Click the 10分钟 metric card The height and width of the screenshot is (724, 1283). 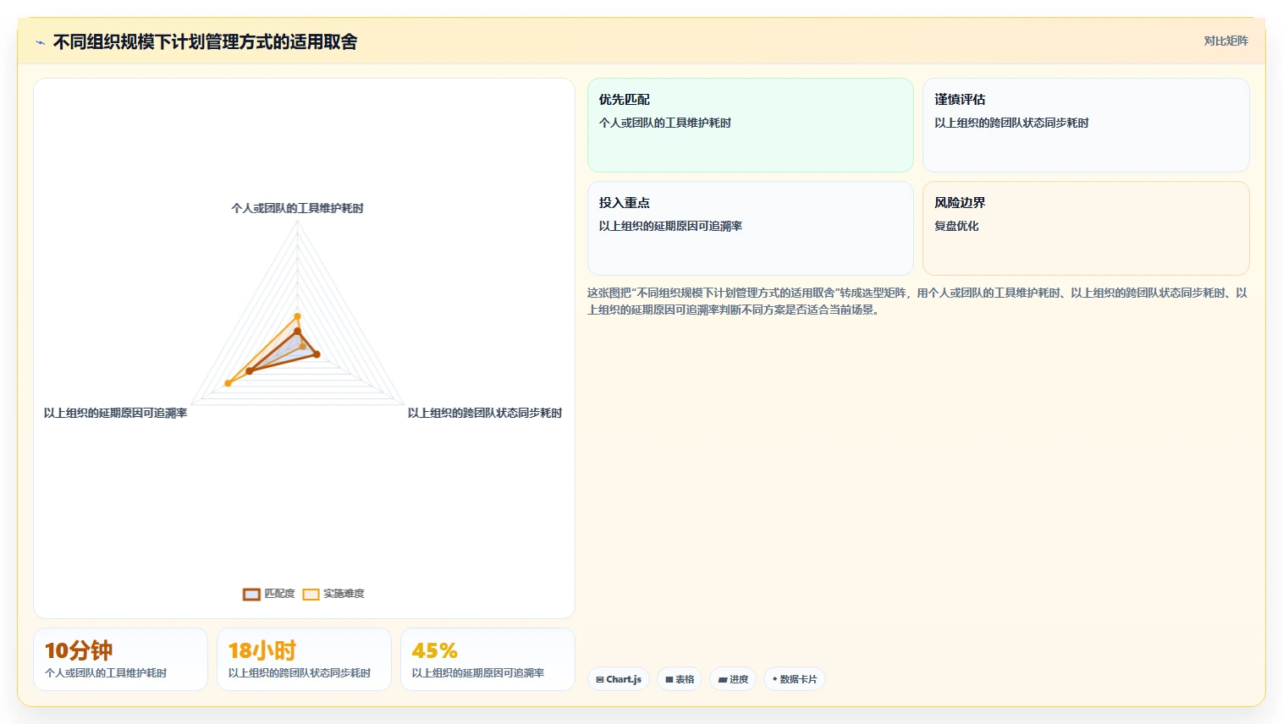coord(120,659)
